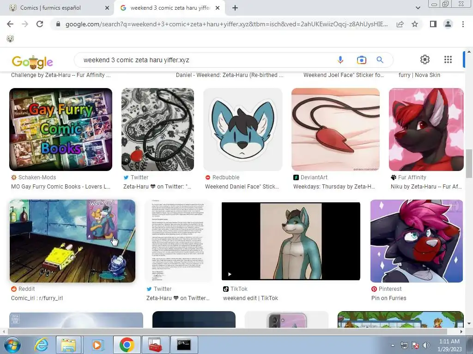This screenshot has height=354, width=473.
Task: Open Gay Furry Comic Books thumbnail
Action: (x=61, y=130)
